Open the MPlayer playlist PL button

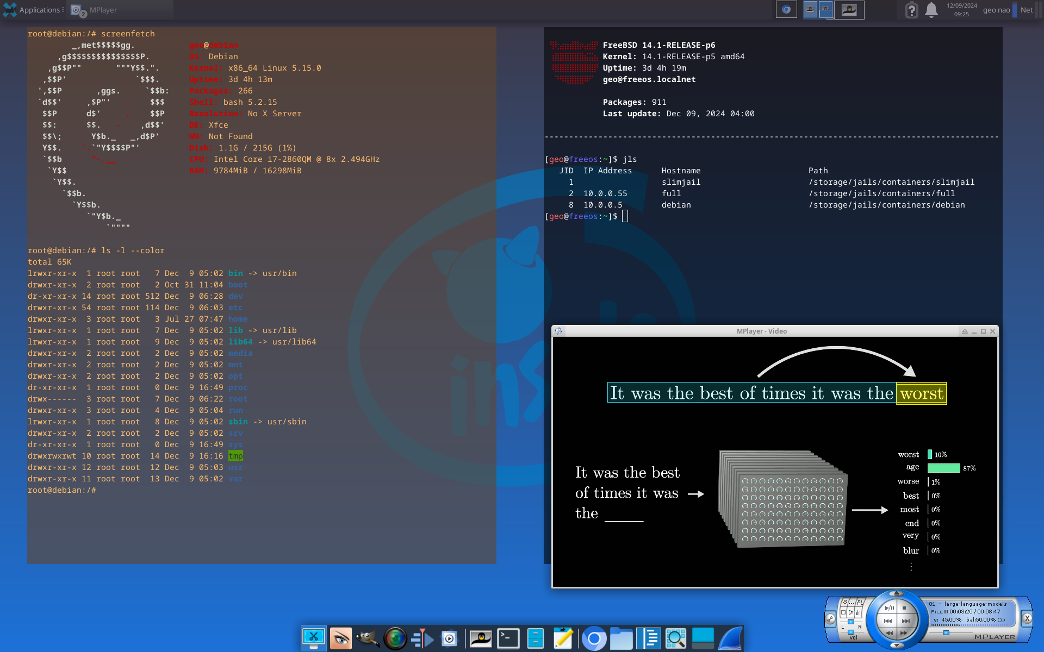click(860, 602)
